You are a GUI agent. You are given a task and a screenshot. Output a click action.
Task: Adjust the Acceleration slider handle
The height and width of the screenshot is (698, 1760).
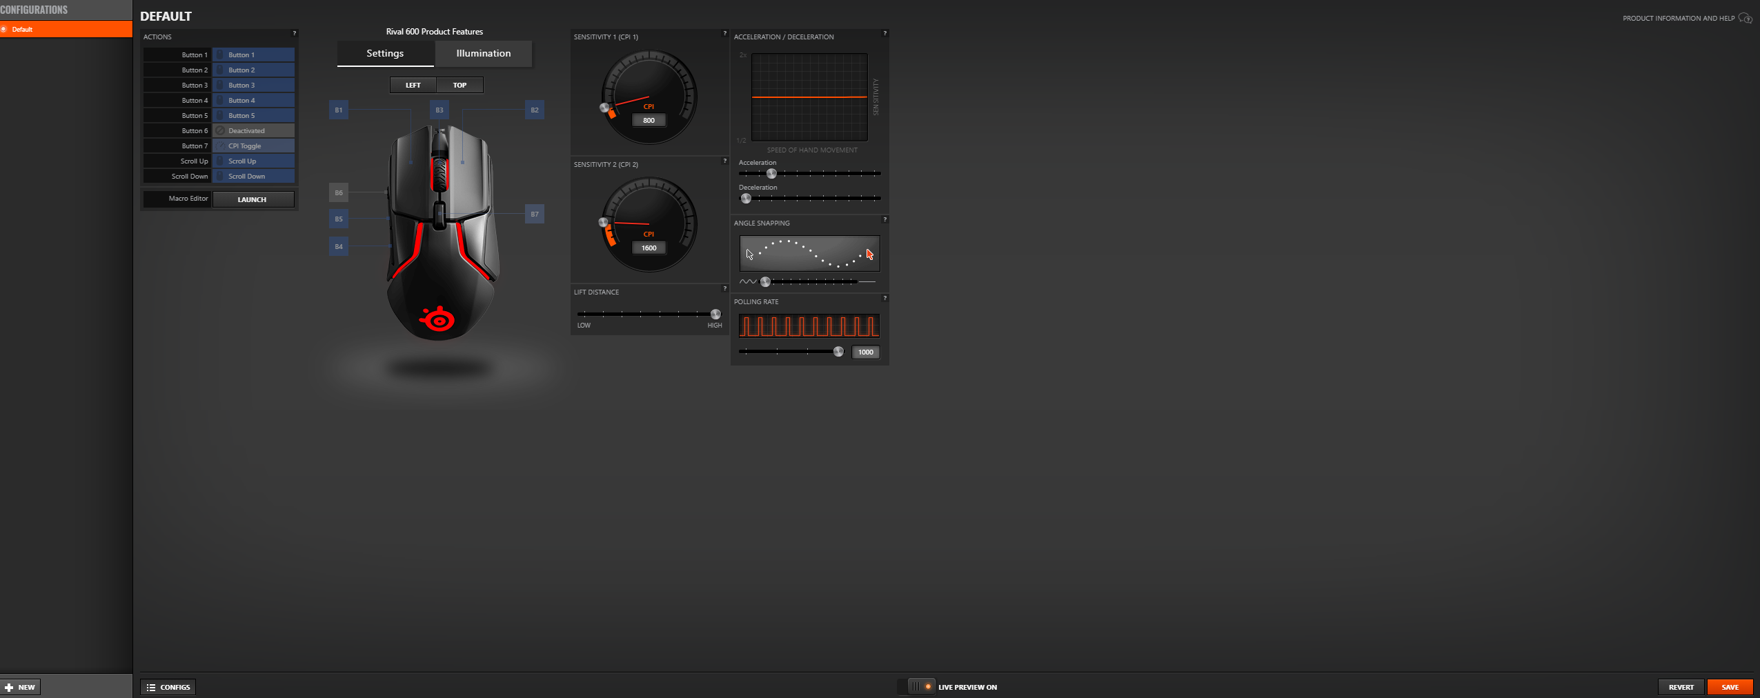771,173
